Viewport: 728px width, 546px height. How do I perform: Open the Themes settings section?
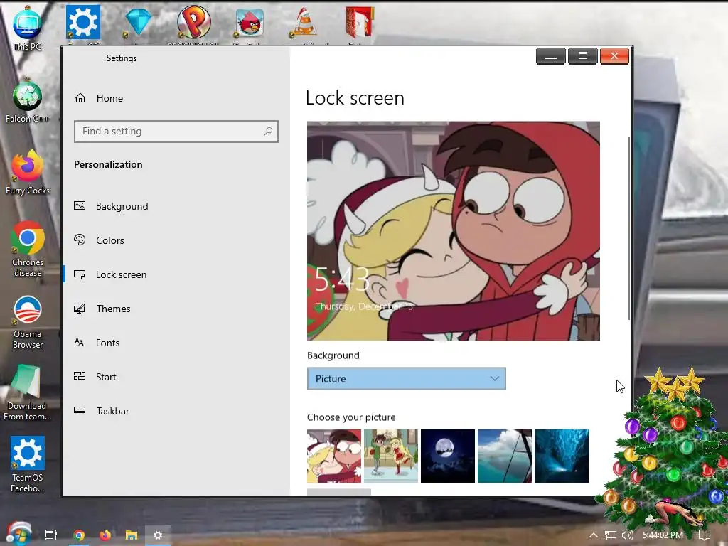point(113,309)
